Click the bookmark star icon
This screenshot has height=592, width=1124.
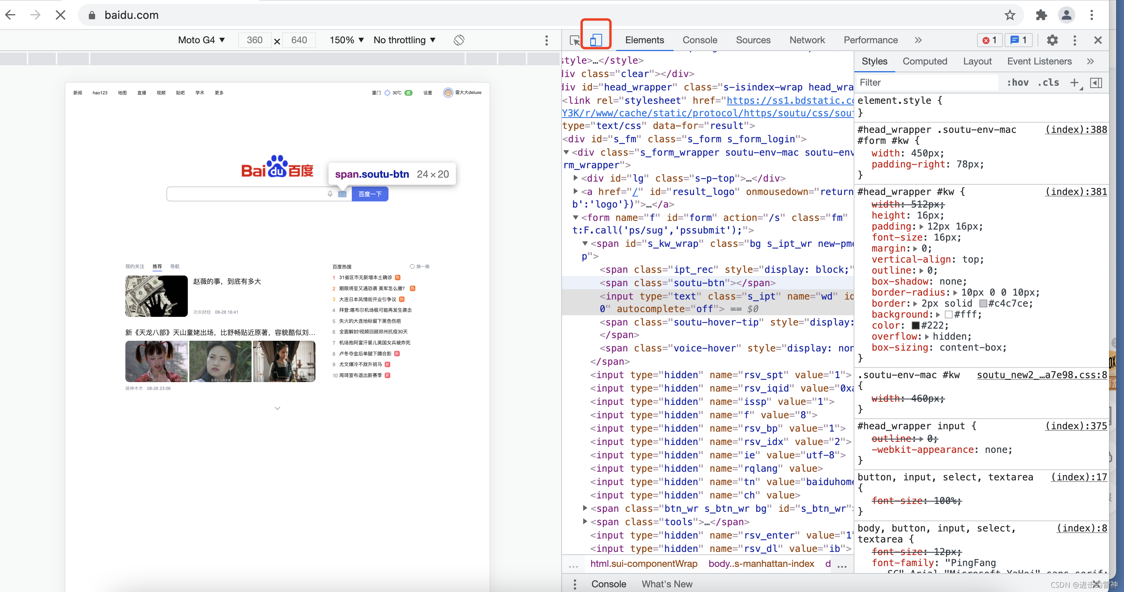pyautogui.click(x=1010, y=15)
